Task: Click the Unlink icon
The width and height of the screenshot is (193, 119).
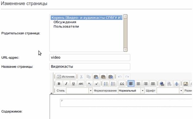Action: pos(169,84)
